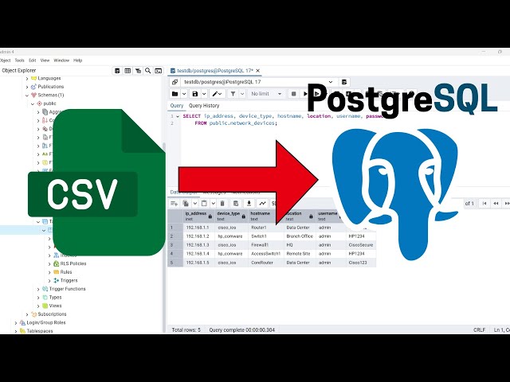Select the Tablespaces tree item
Image resolution: width=510 pixels, height=382 pixels.
[40, 331]
